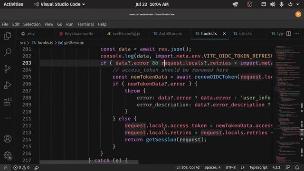Click the round red tray indicator in top bar
Image resolution: width=304 pixels, height=171 pixels.
(249, 4)
